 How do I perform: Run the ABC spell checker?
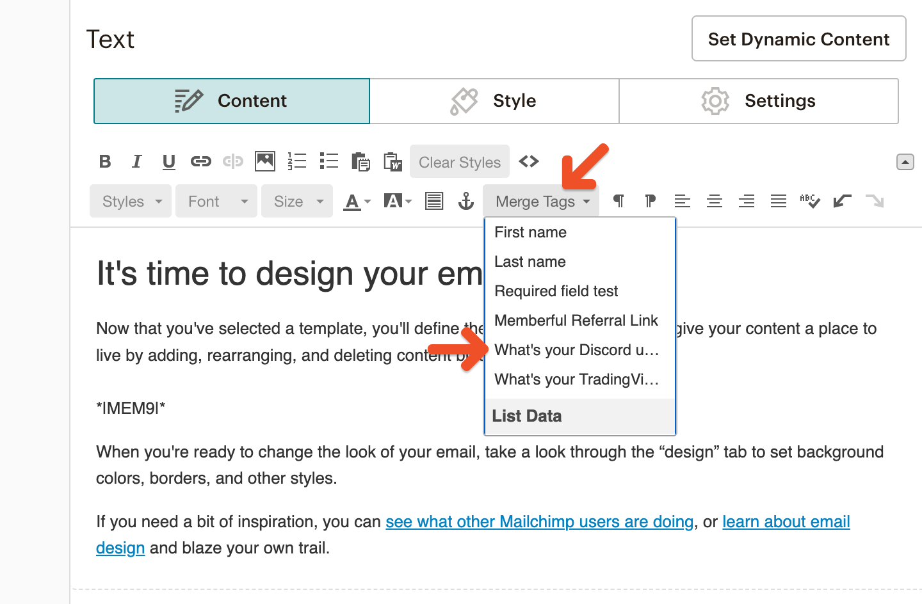(x=810, y=201)
